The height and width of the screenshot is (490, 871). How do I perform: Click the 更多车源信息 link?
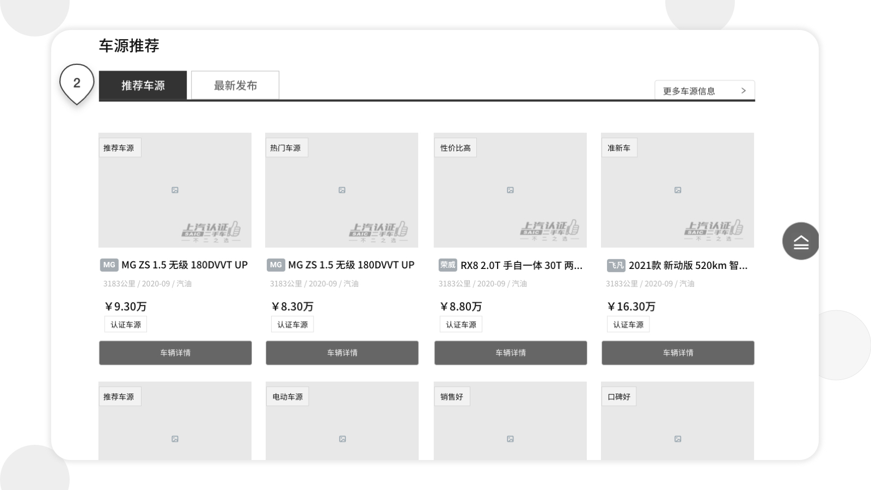click(704, 90)
